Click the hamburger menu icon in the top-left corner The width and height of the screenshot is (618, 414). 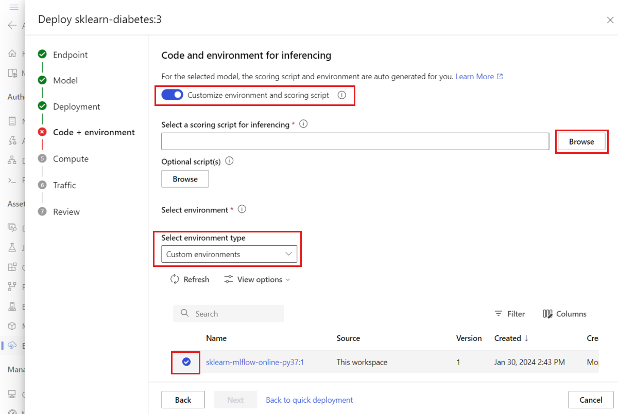pos(14,7)
